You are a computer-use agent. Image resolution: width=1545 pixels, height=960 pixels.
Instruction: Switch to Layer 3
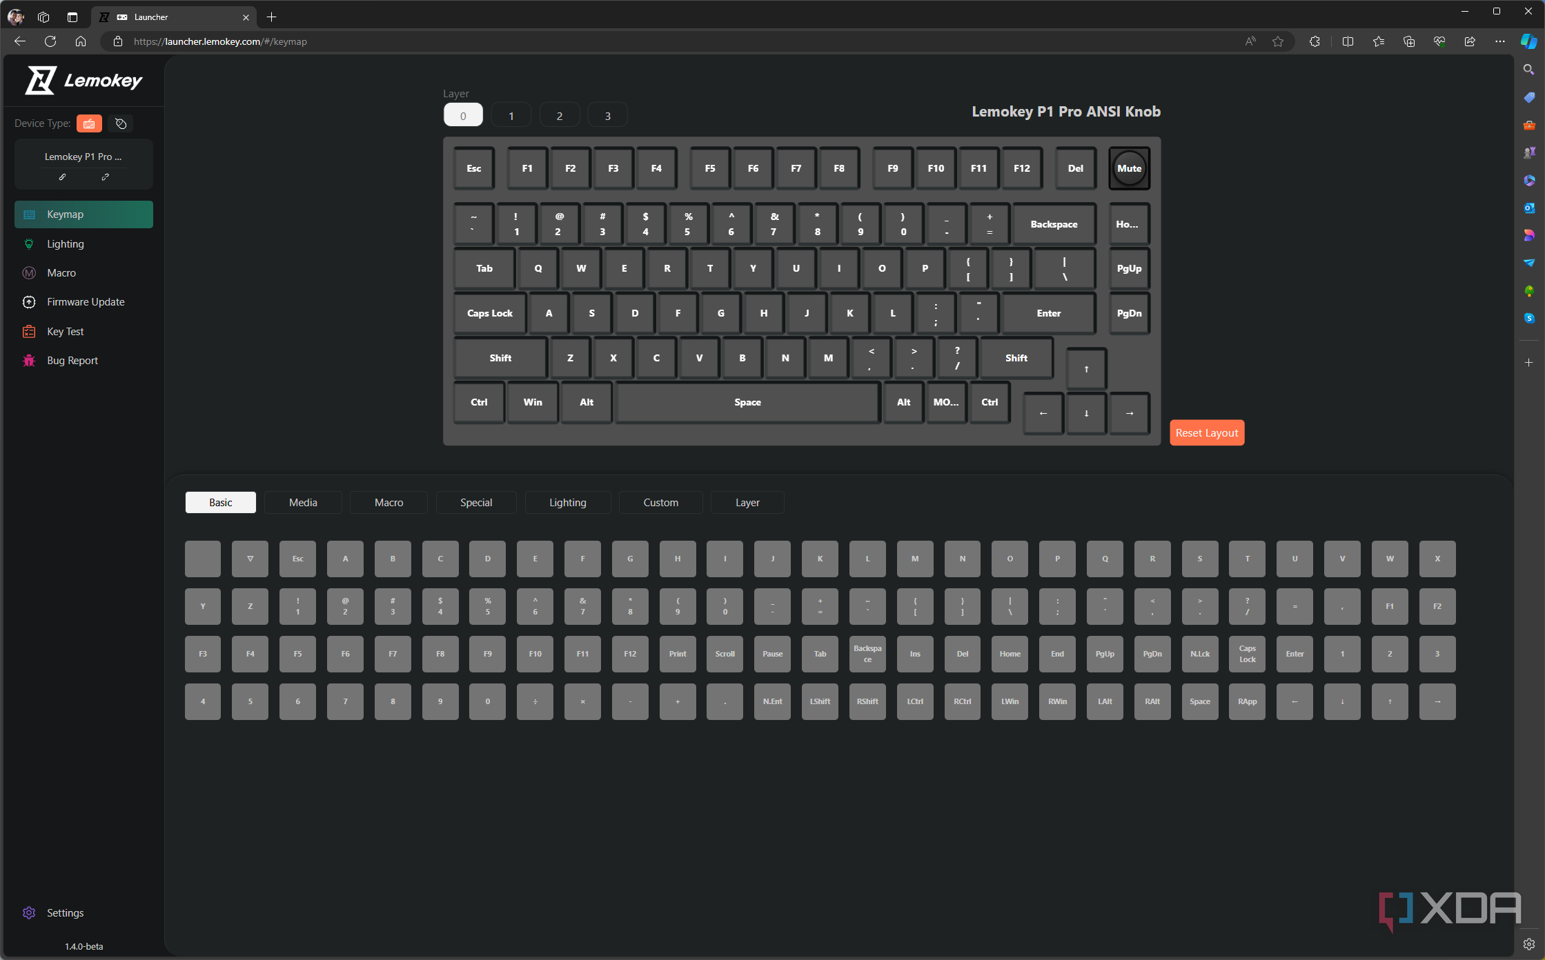click(608, 115)
